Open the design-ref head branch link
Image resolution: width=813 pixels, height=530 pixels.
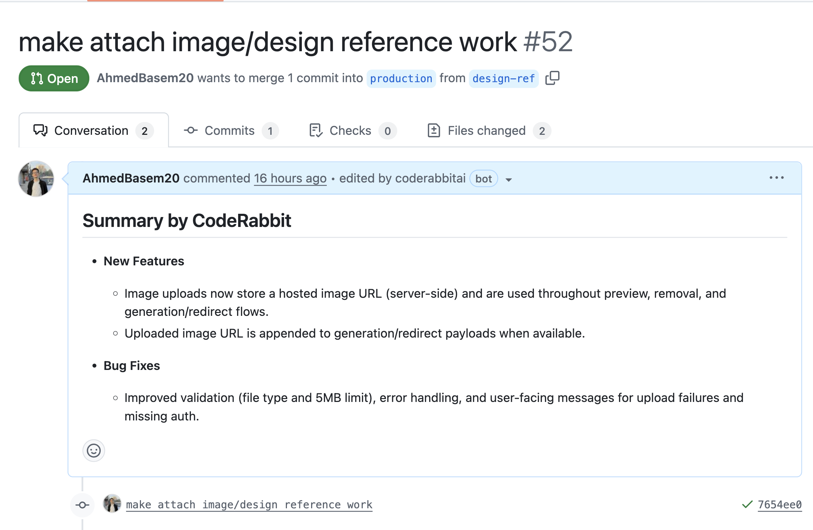pos(503,79)
